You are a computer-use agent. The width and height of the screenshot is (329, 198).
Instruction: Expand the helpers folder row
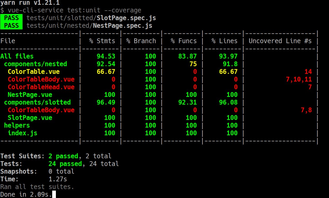(x=17, y=125)
